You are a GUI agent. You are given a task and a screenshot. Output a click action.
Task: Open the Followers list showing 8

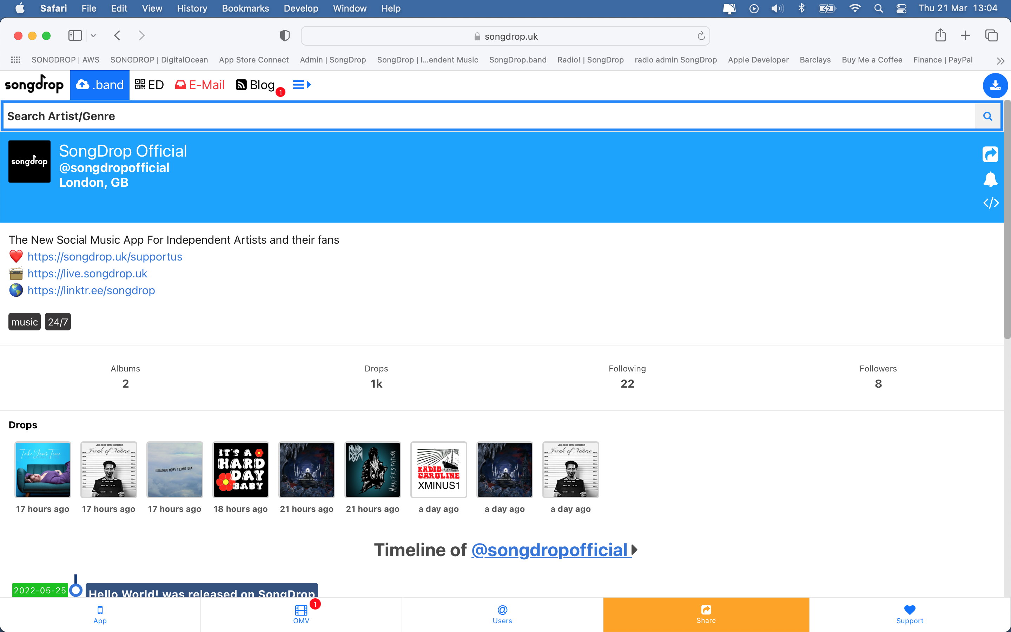point(878,377)
